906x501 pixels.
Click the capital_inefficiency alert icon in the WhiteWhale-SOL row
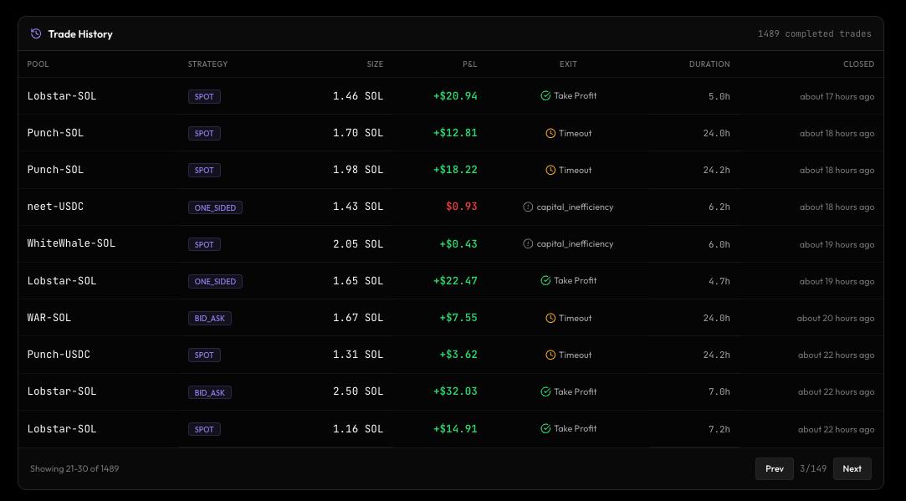(x=528, y=244)
